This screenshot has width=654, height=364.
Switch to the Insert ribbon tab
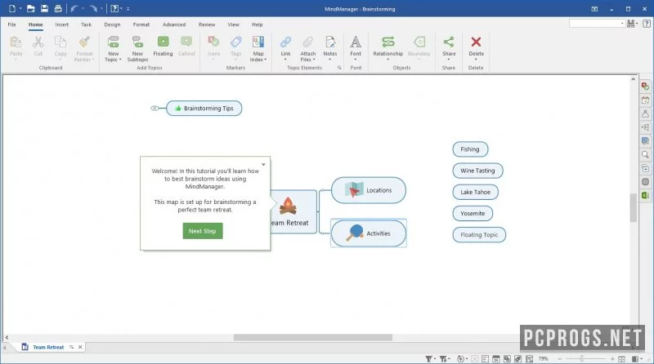pos(62,24)
